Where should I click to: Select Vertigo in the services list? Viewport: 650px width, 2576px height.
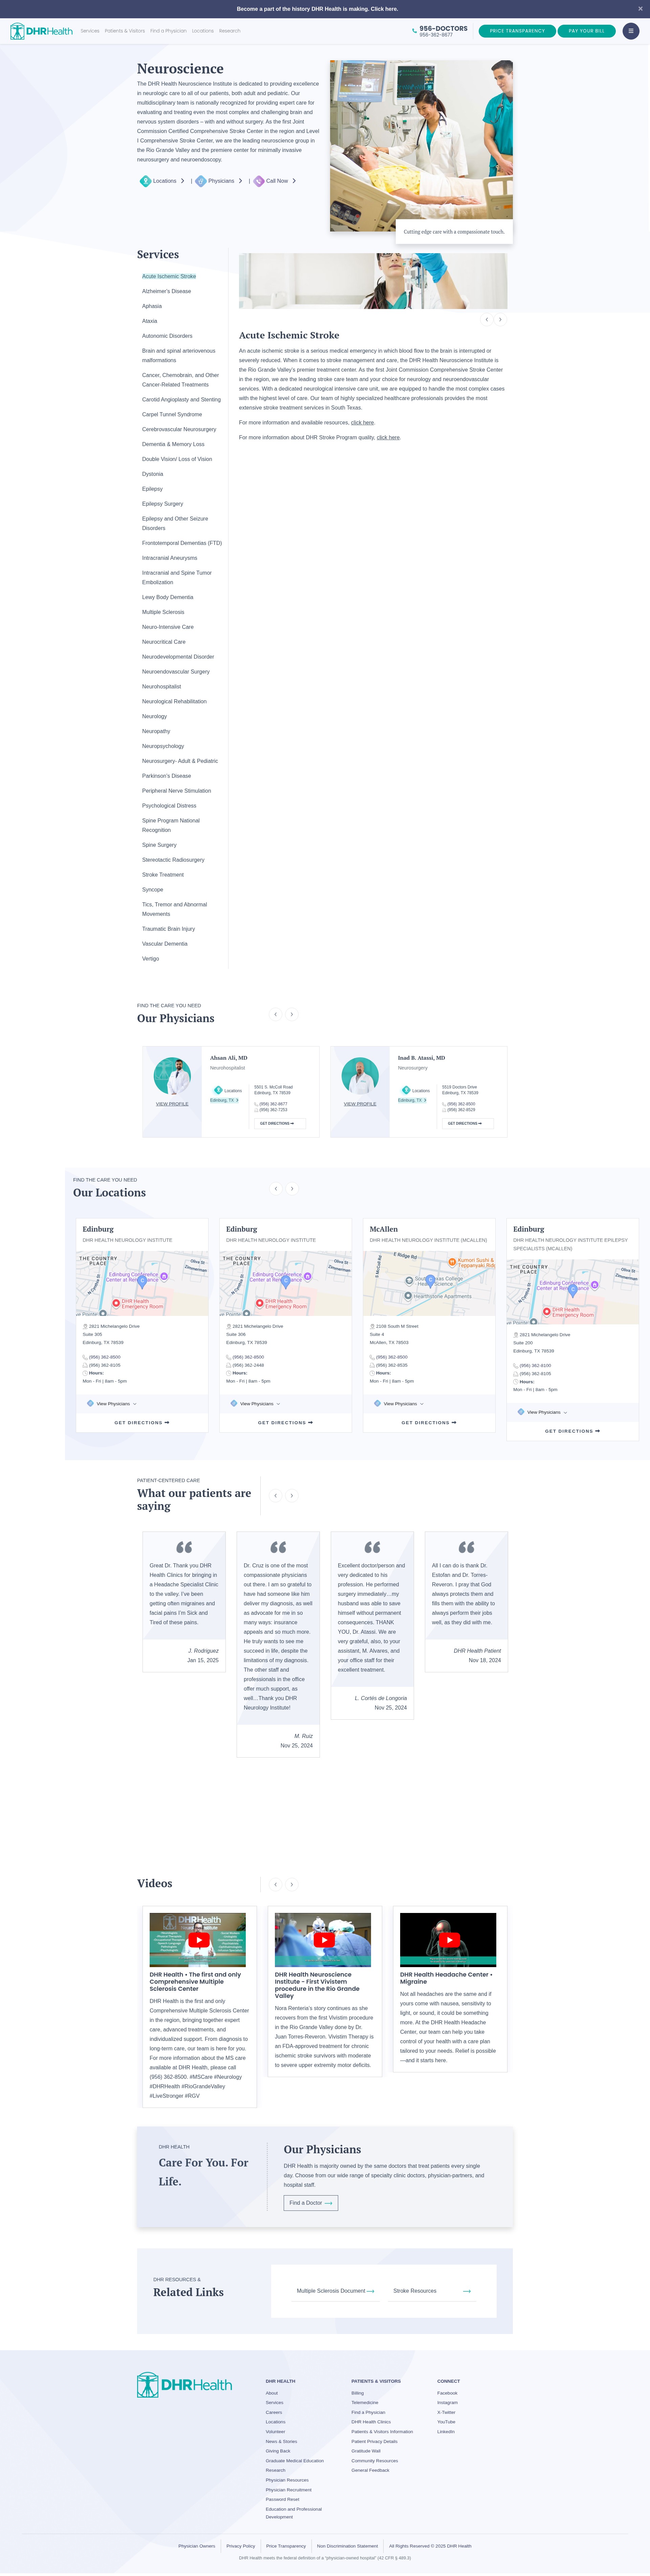pos(150,959)
